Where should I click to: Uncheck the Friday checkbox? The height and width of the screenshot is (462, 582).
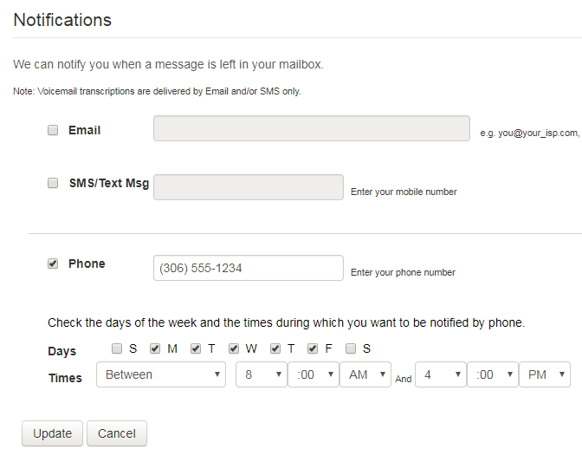(313, 348)
